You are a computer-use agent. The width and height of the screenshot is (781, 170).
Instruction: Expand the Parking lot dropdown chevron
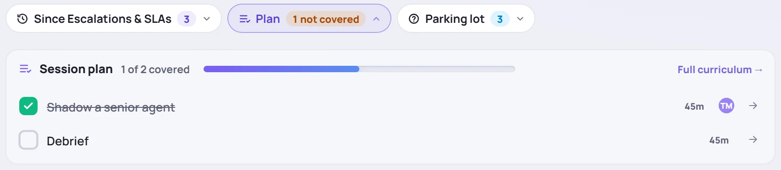[520, 19]
